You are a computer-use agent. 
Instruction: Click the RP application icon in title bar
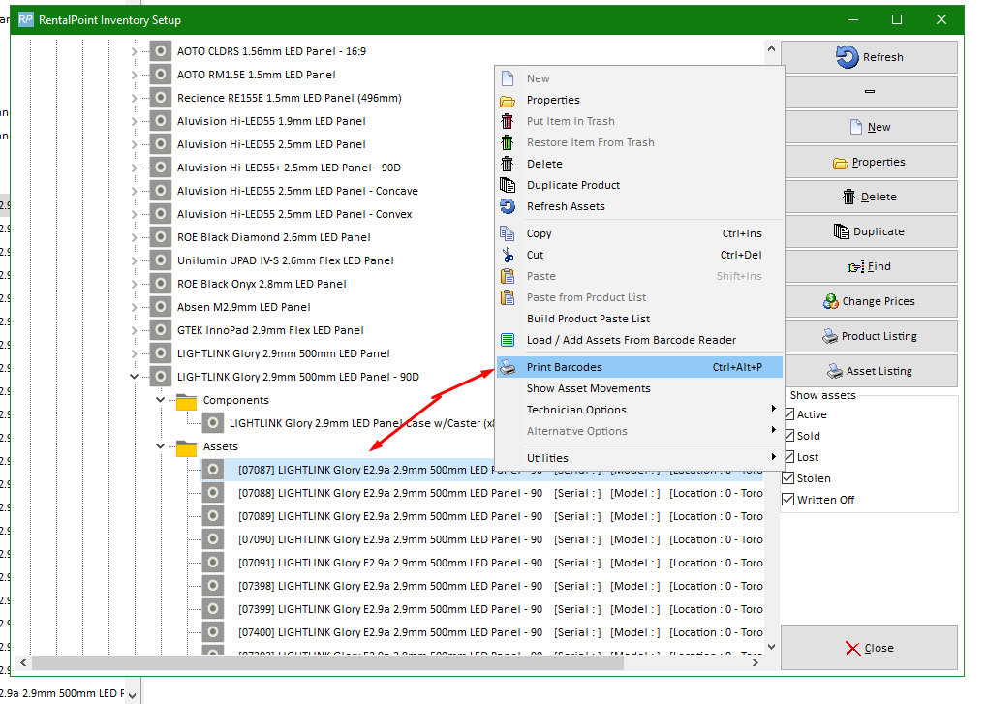pyautogui.click(x=26, y=19)
